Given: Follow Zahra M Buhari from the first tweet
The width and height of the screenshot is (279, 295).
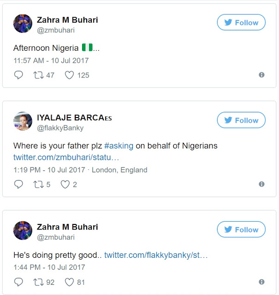Looking at the screenshot, I should tap(241, 23).
